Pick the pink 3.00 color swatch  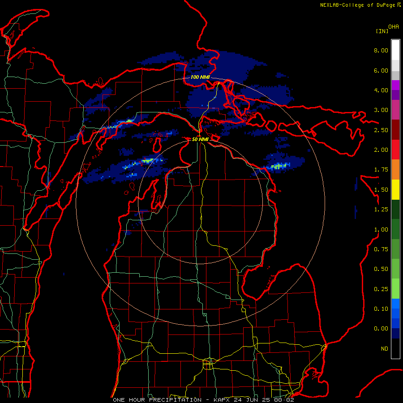(395, 110)
